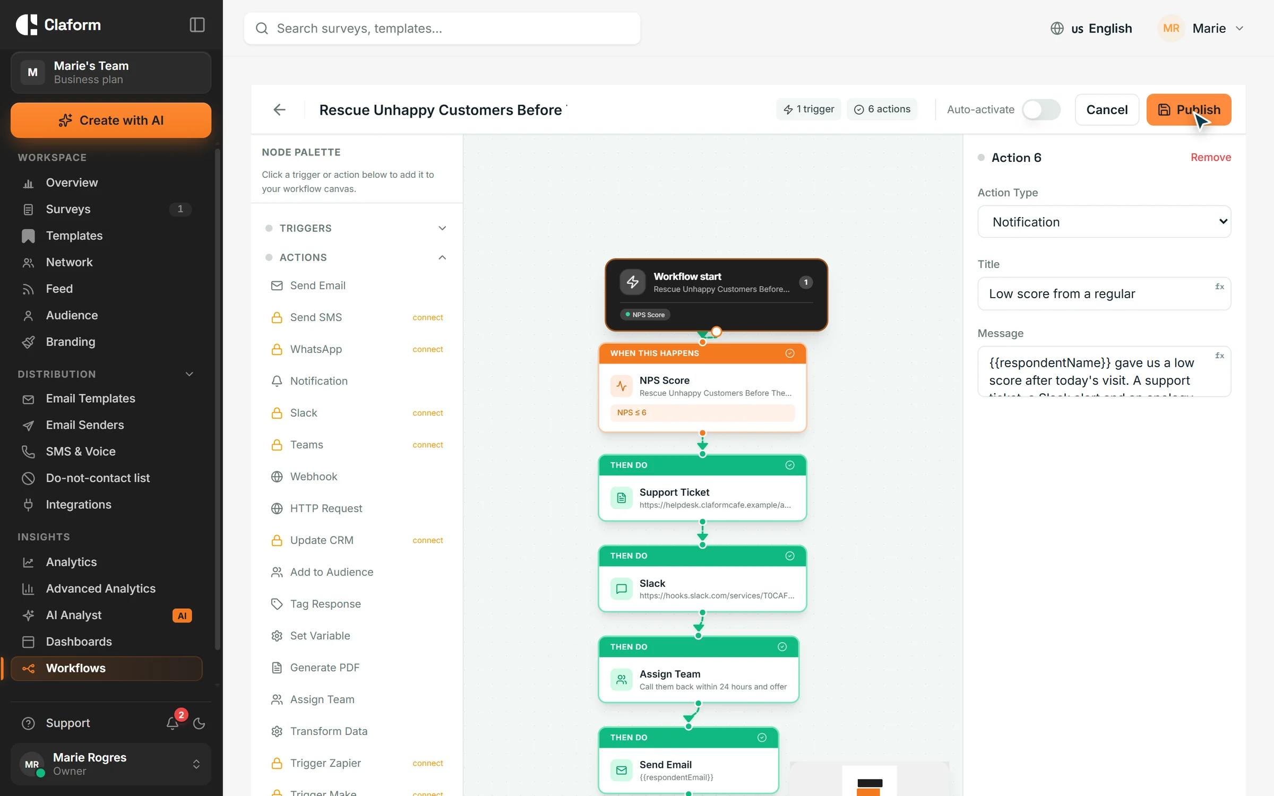Click the Cancel button
1274x796 pixels.
coord(1107,110)
